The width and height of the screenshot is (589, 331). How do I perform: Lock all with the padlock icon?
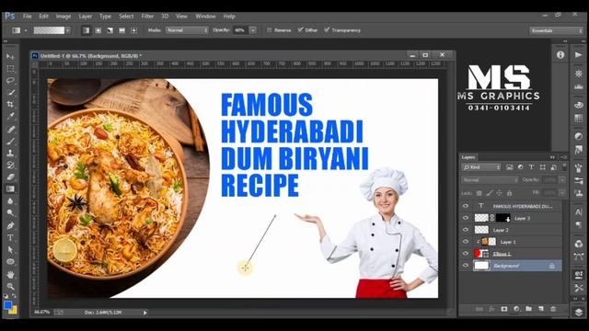[x=509, y=193]
